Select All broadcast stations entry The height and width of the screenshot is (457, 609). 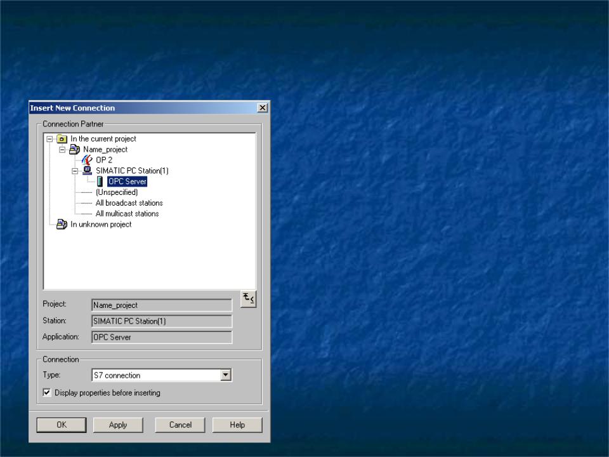click(x=129, y=203)
